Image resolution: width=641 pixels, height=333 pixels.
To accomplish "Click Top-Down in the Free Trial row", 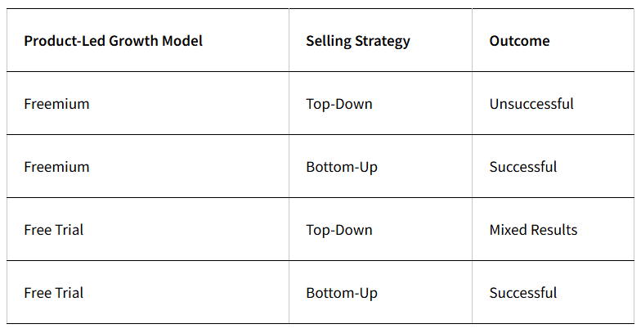I will pyautogui.click(x=339, y=230).
